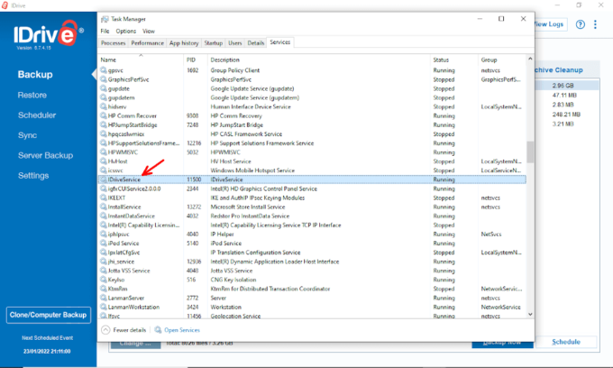Viewport: 613px width, 368px height.
Task: Open the Options menu
Action: (125, 31)
